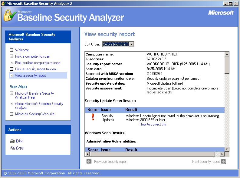Open About Microsoft Baseline Security Analyzer link
Image resolution: width=240 pixels, height=178 pixels.
(x=39, y=106)
